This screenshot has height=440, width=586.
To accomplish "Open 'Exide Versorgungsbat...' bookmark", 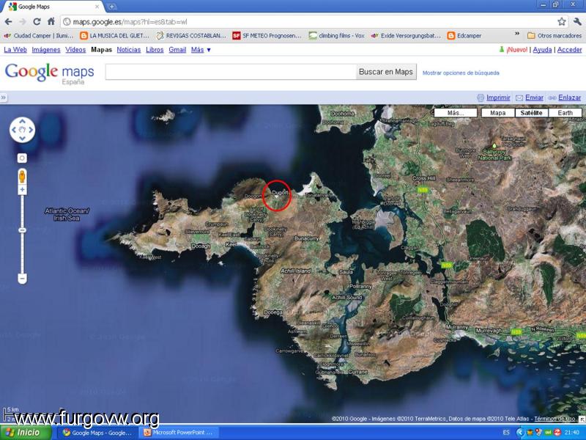I will point(406,35).
